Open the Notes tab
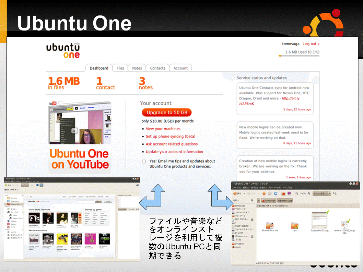Screen dimensions: 363x272 (x=137, y=68)
